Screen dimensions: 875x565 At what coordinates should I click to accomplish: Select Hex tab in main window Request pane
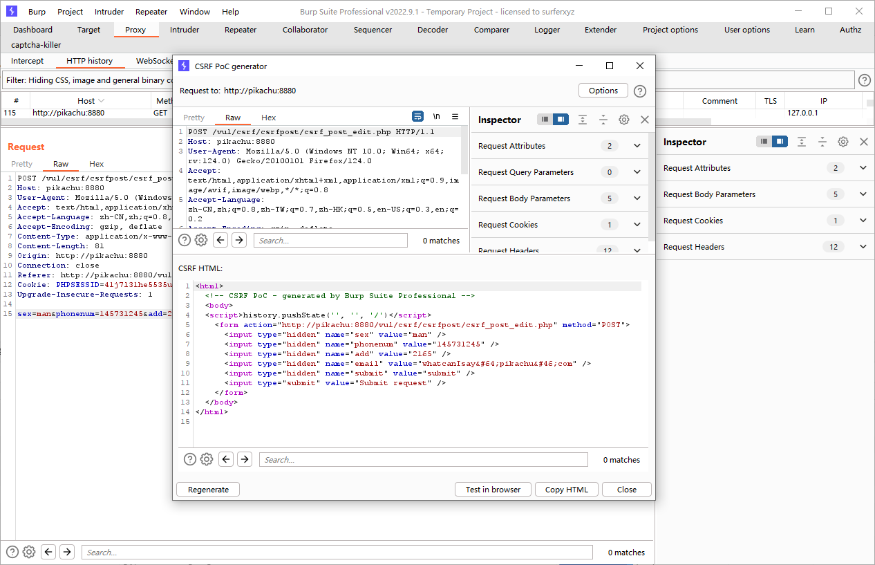97,164
